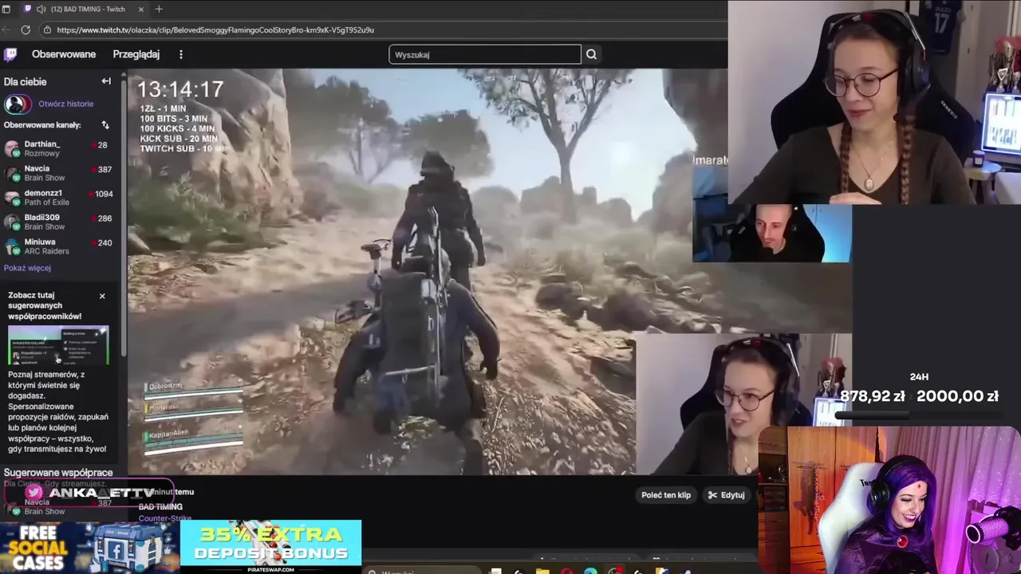
Task: Click the magnifier search button
Action: (591, 54)
